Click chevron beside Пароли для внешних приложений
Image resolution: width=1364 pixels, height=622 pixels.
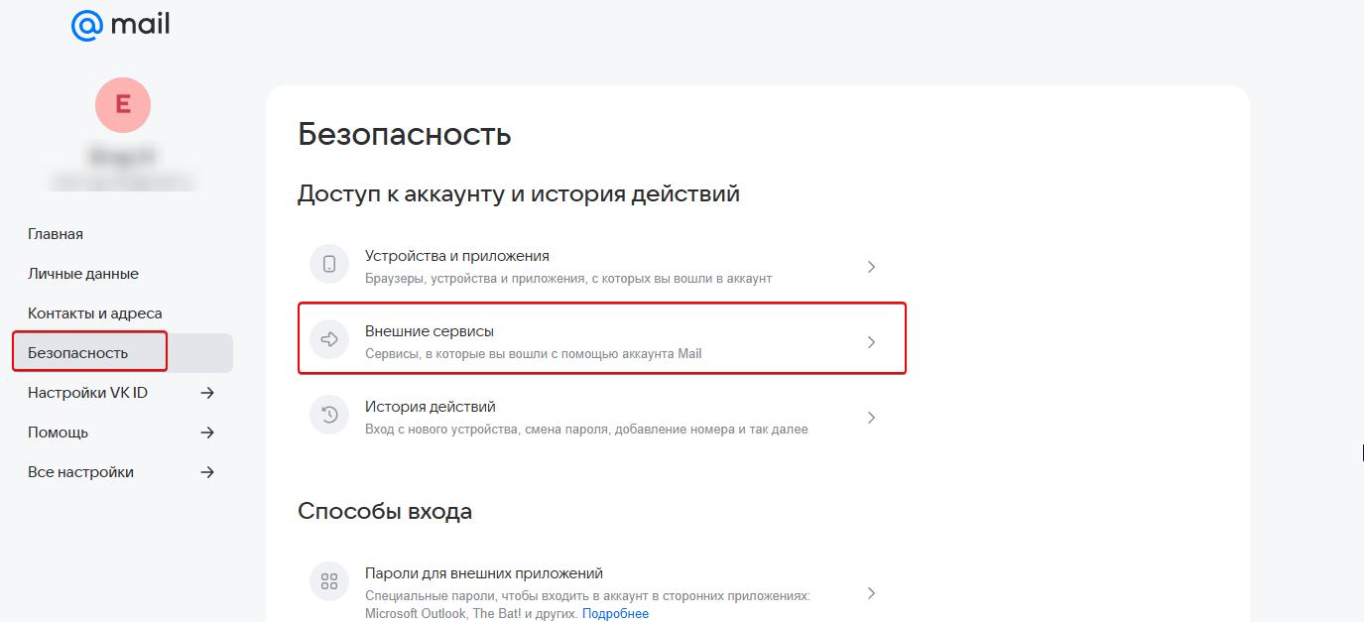coord(871,593)
